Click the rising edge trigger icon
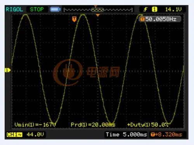Screen dimensions: 194x145 [x=145, y=9]
